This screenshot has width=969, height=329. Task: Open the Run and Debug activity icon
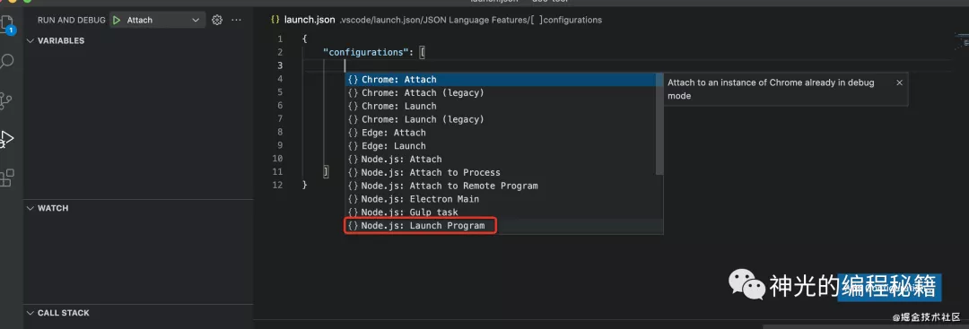point(7,139)
